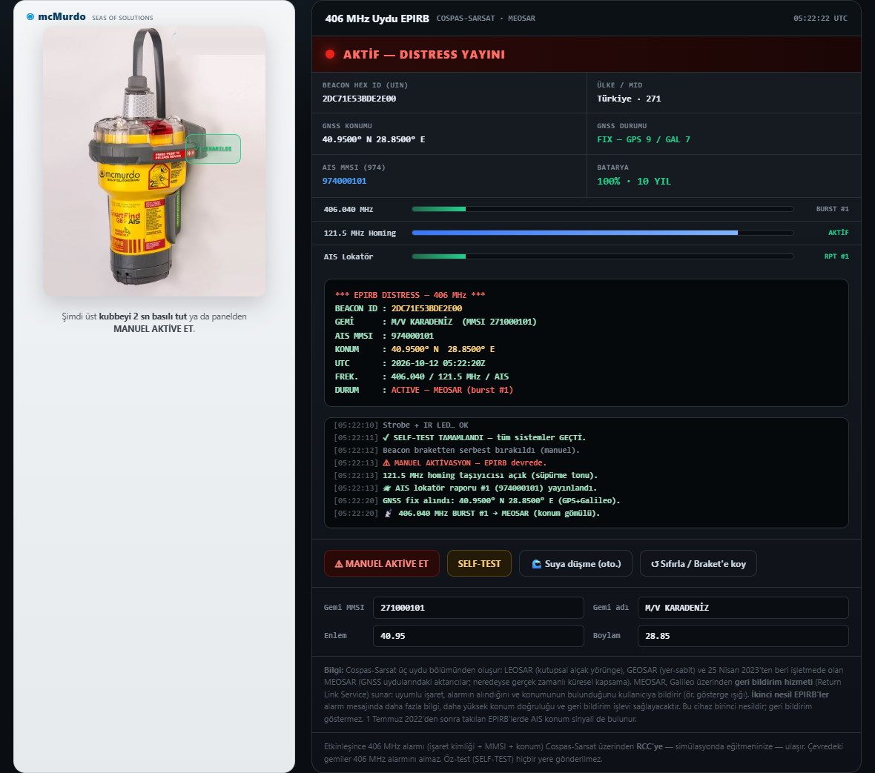Image resolution: width=875 pixels, height=773 pixels.
Task: Click the EPIRB beacon product photo
Action: 154,161
